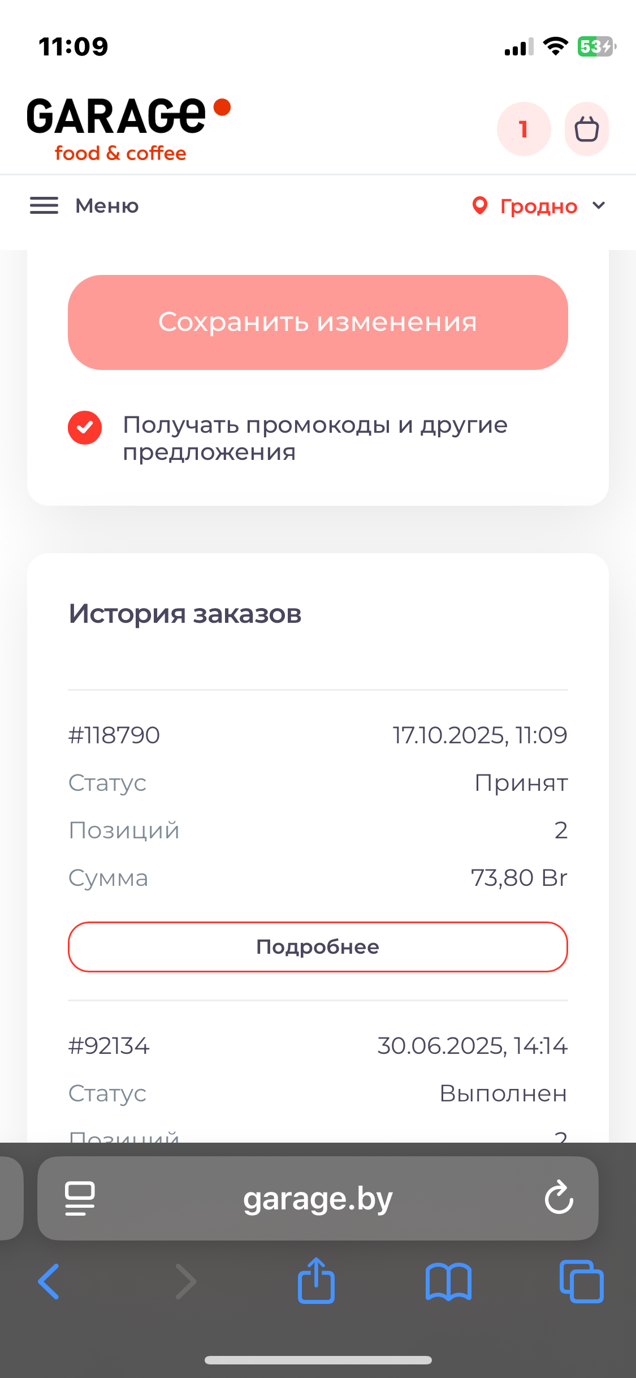Image resolution: width=636 pixels, height=1378 pixels.
Task: Open the hamburger menu icon
Action: 44,206
